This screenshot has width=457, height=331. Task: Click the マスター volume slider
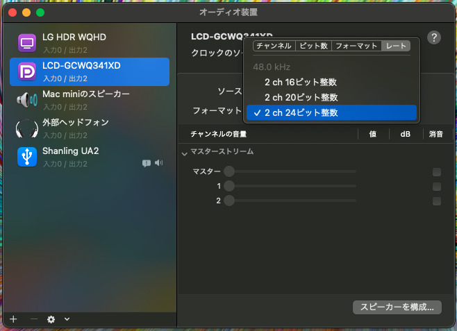290,171
